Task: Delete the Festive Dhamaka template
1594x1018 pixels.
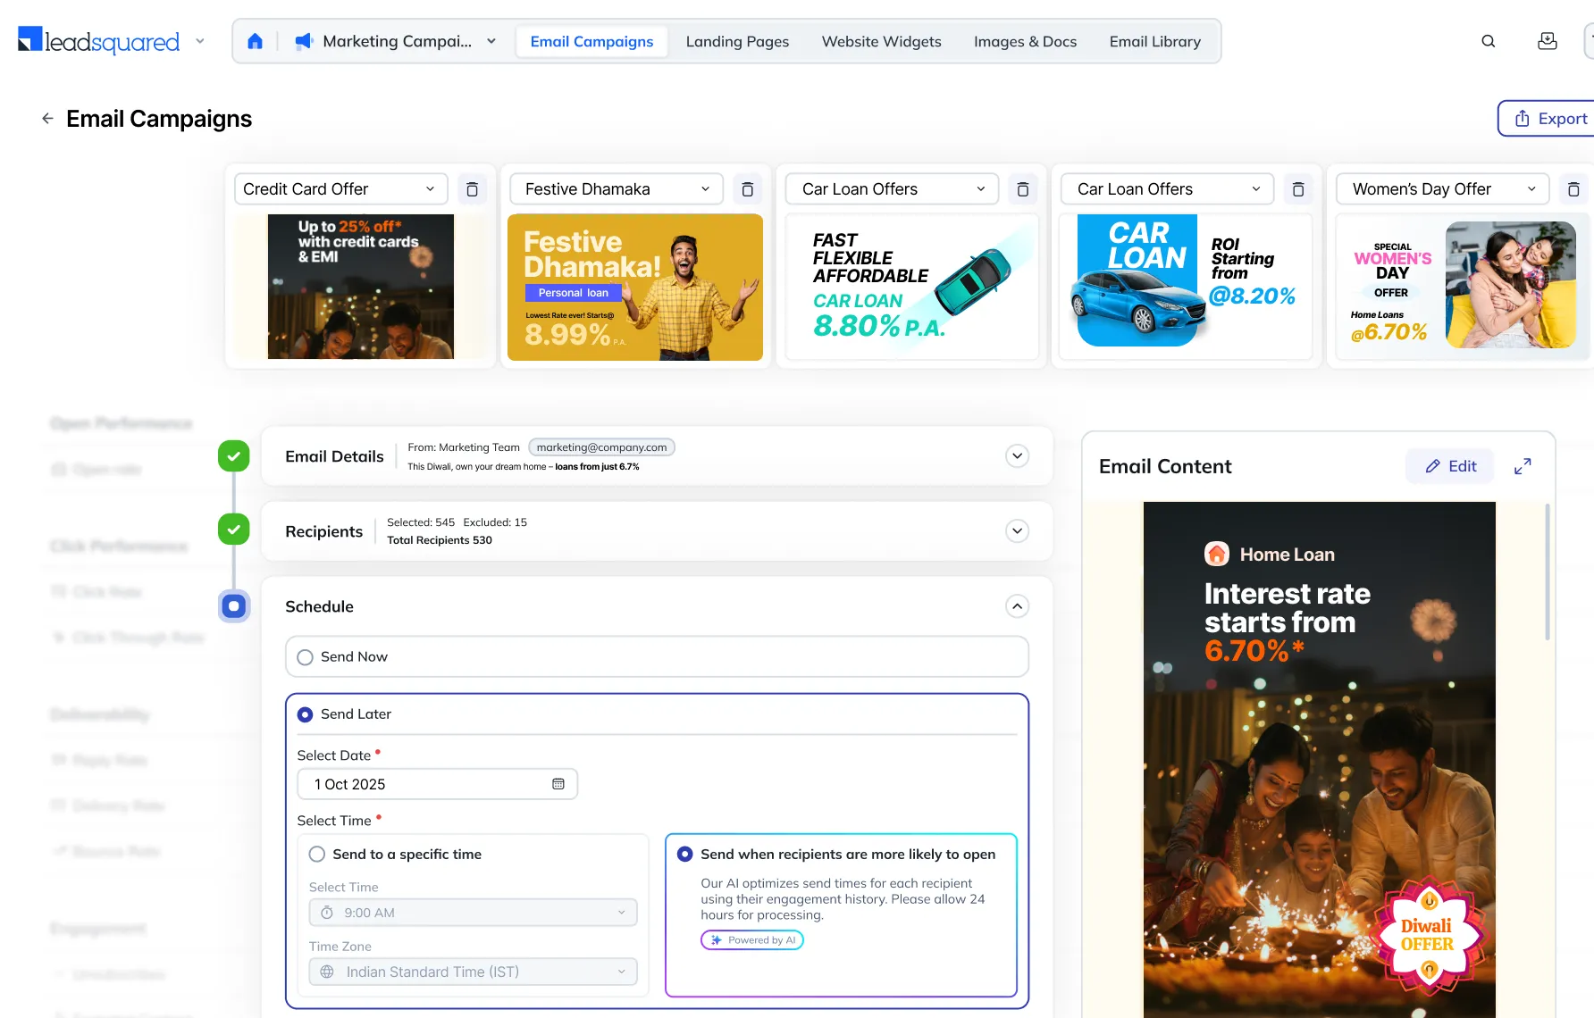Action: tap(747, 189)
